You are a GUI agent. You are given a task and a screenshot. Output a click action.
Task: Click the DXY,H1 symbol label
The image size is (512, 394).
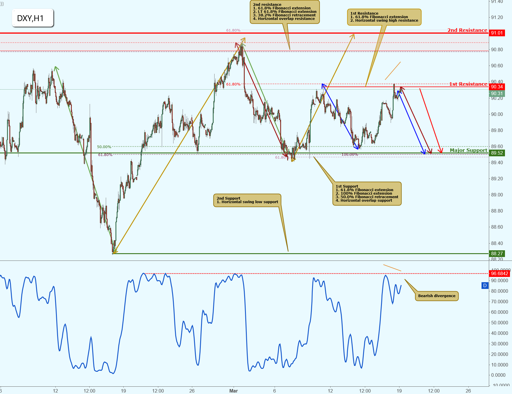33,18
